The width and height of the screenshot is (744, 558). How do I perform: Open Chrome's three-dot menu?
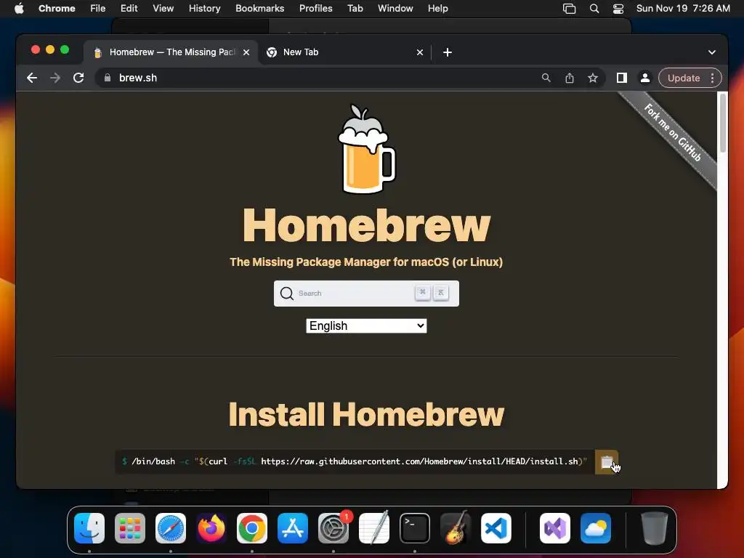pyautogui.click(x=712, y=78)
